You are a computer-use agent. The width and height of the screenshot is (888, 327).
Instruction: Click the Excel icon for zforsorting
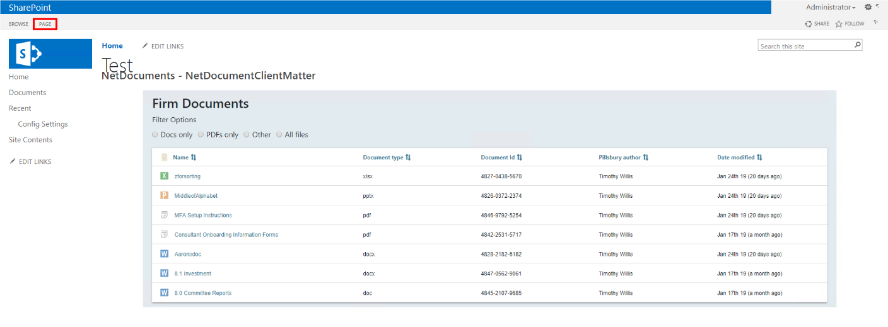pyautogui.click(x=164, y=176)
